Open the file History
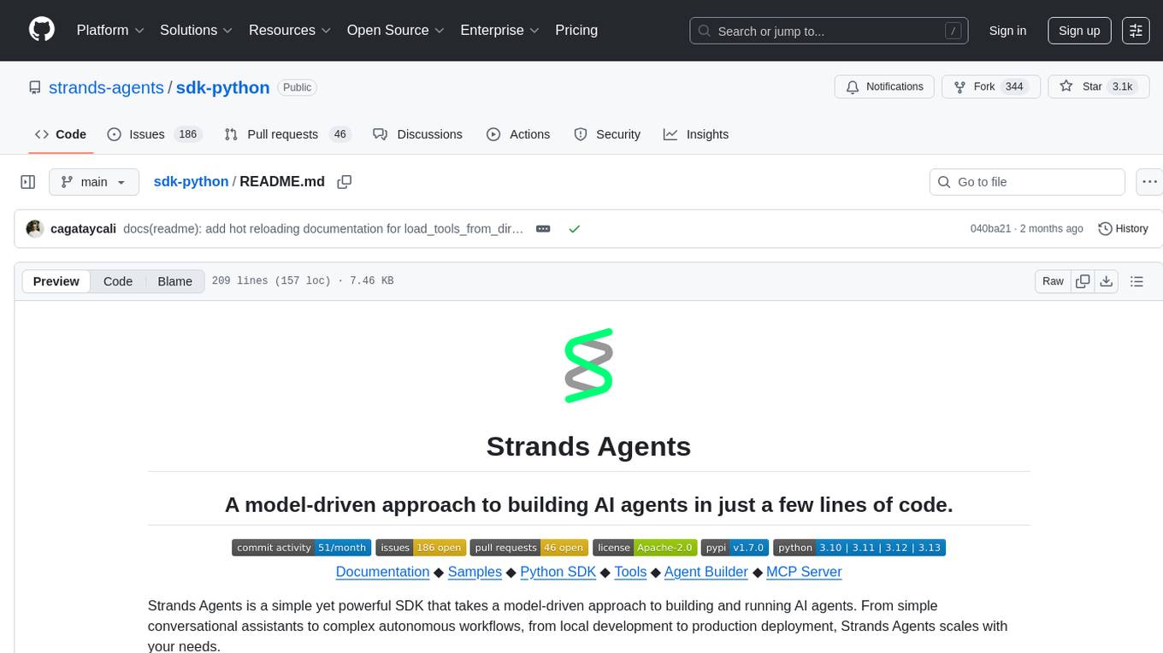1163x653 pixels. click(1123, 228)
